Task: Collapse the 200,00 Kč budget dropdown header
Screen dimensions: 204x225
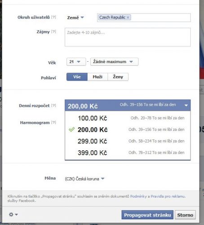Action: coord(128,105)
